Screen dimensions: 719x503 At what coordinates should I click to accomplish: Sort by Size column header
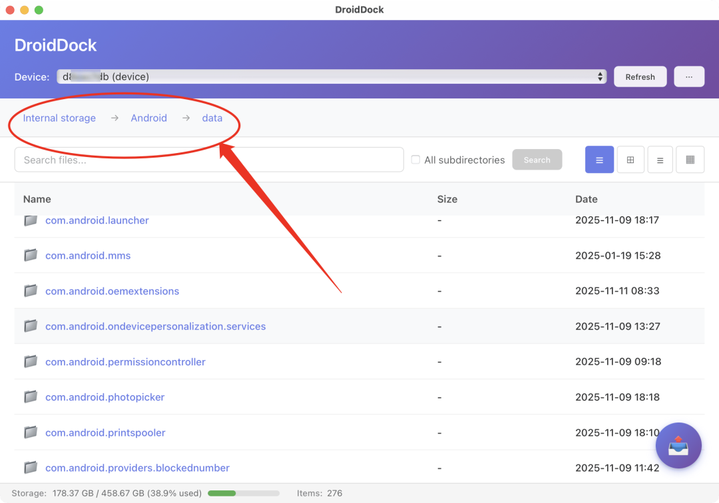point(447,200)
